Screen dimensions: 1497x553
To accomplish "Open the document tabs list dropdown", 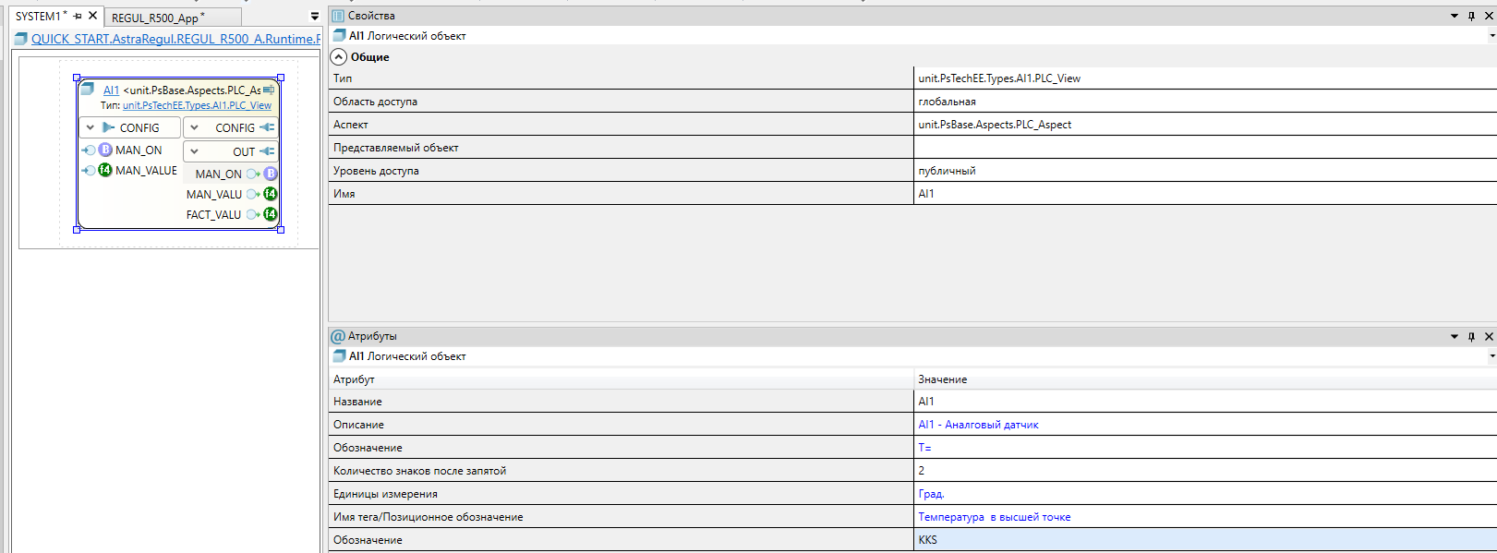I will 314,17.
